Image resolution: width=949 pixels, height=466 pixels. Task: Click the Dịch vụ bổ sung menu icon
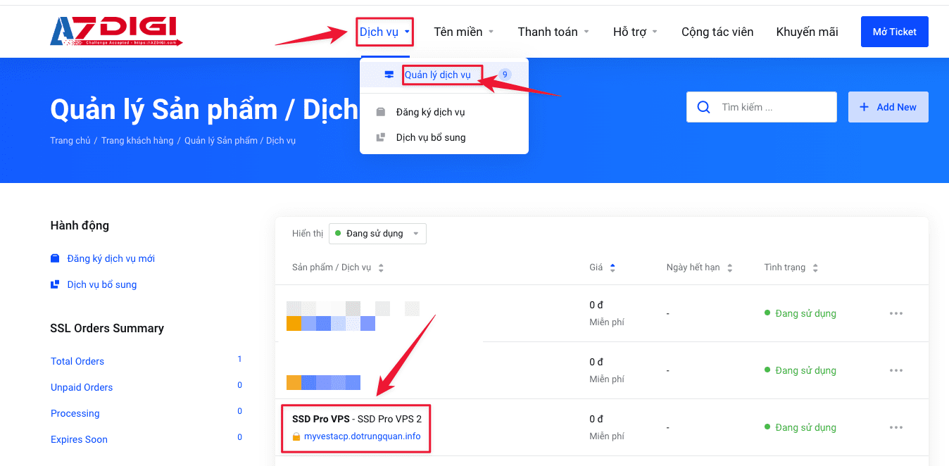tap(381, 137)
